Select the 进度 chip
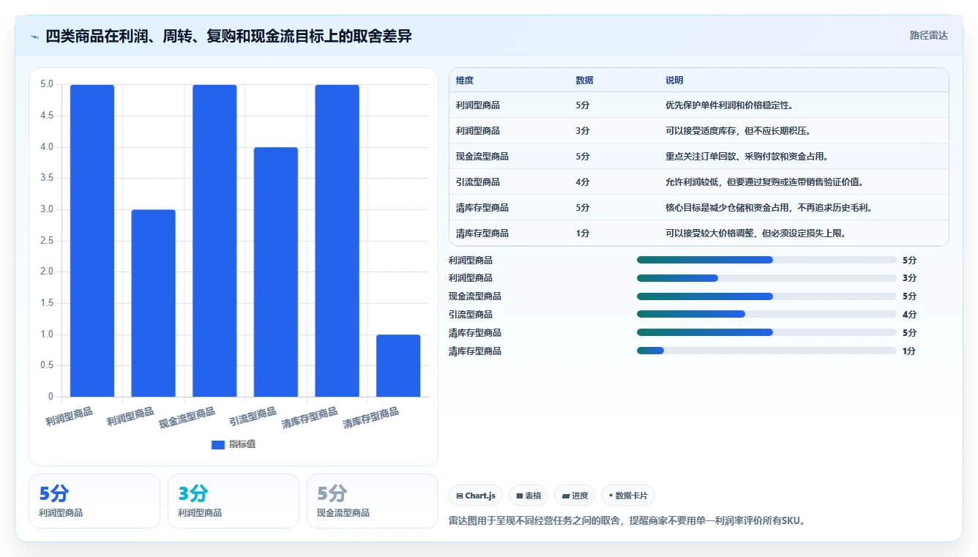This screenshot has height=557, width=978. pyautogui.click(x=575, y=496)
